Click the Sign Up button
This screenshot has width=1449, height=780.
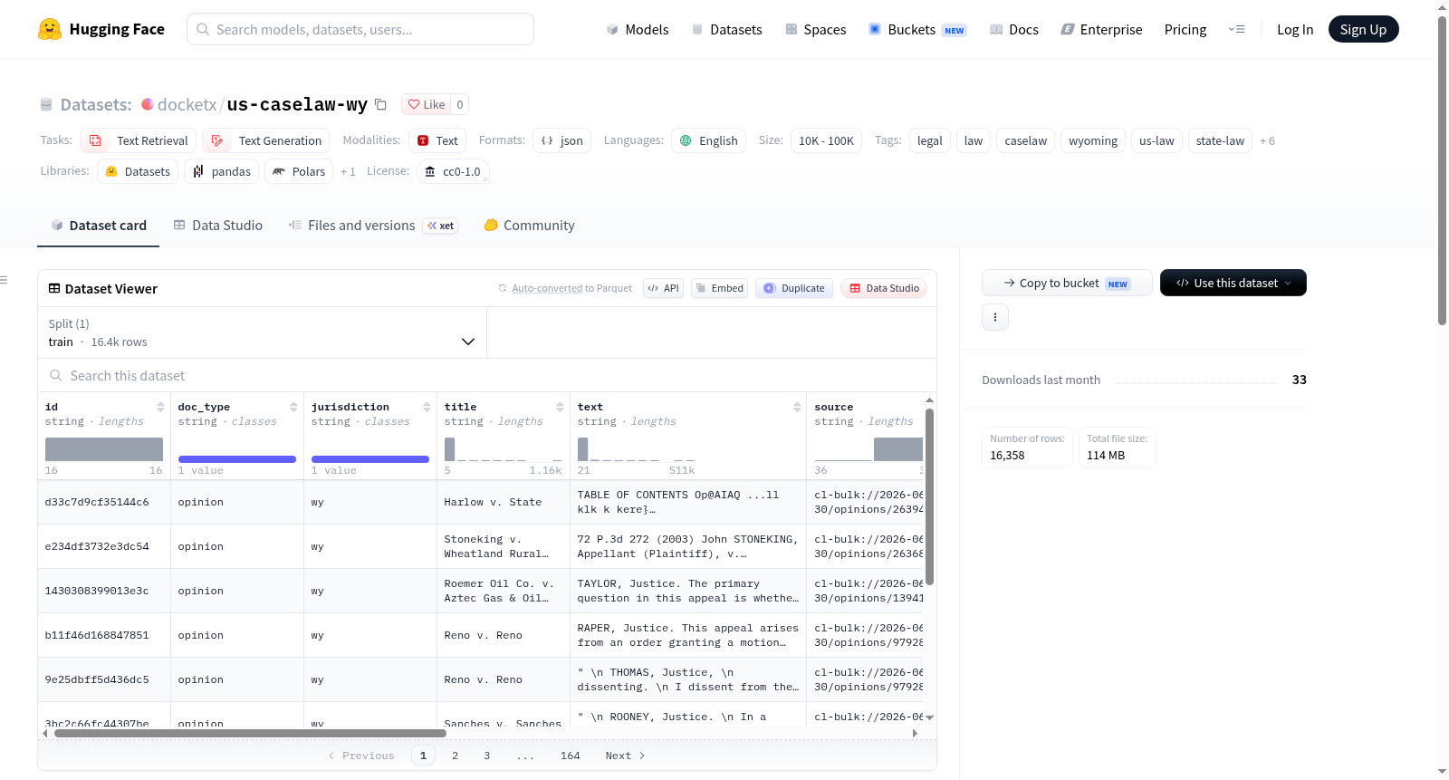coord(1363,29)
